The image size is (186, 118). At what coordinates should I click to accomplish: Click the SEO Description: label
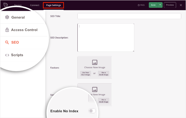(59, 38)
